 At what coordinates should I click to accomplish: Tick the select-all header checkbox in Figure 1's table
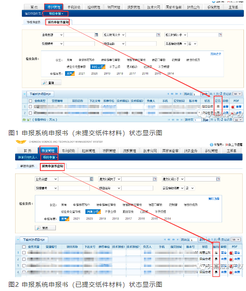point(31,101)
